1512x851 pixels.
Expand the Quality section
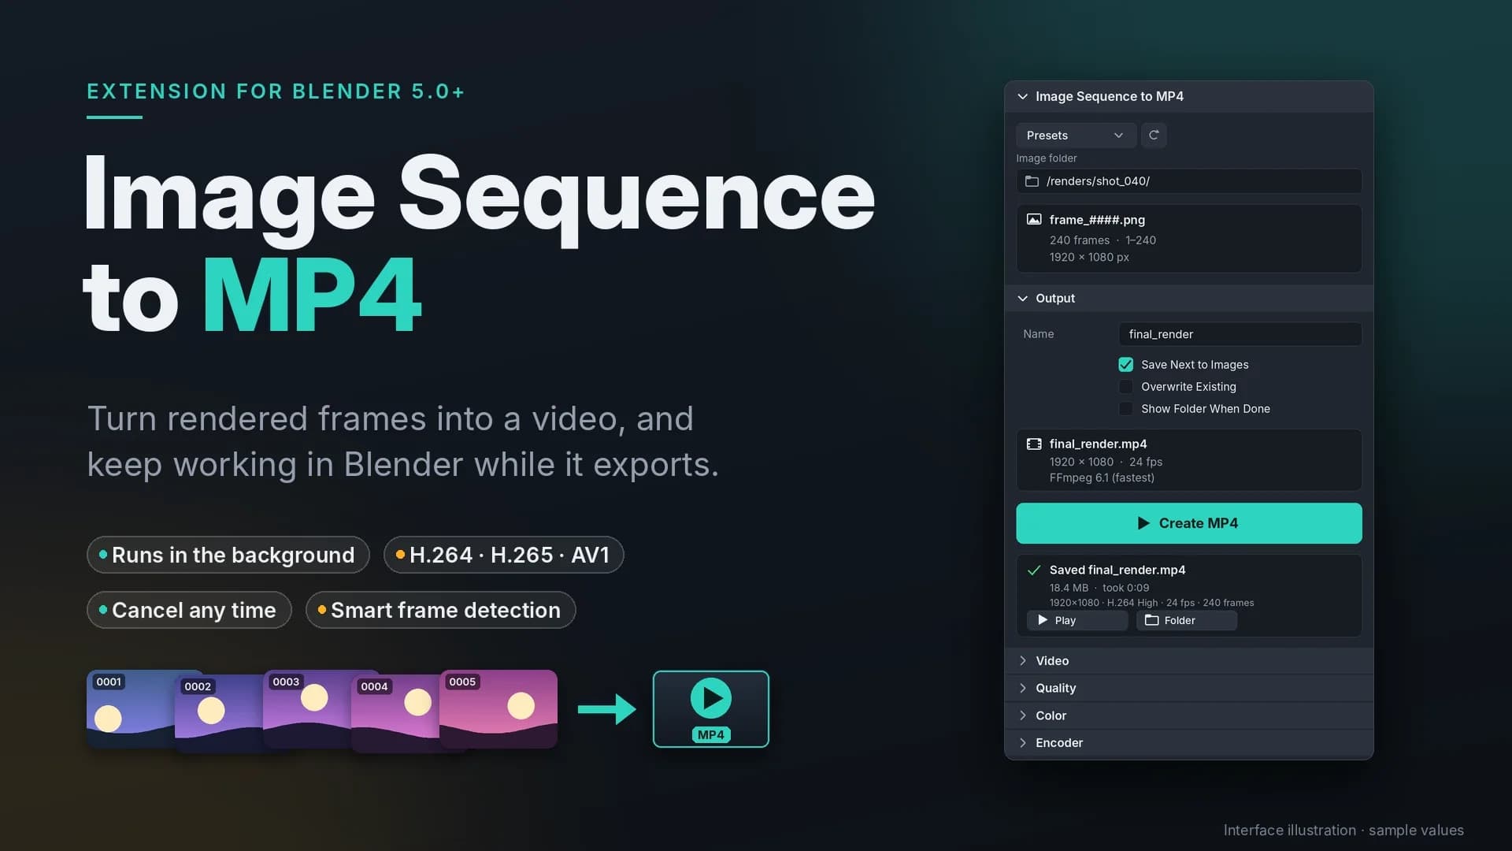tap(1189, 688)
